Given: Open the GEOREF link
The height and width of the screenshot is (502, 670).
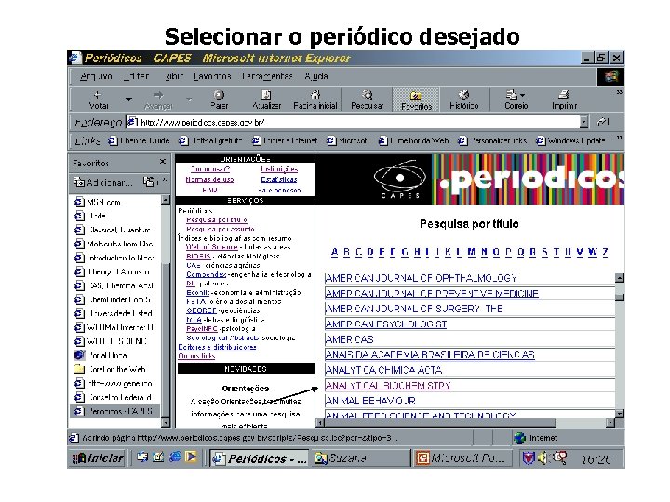Looking at the screenshot, I should (x=201, y=310).
